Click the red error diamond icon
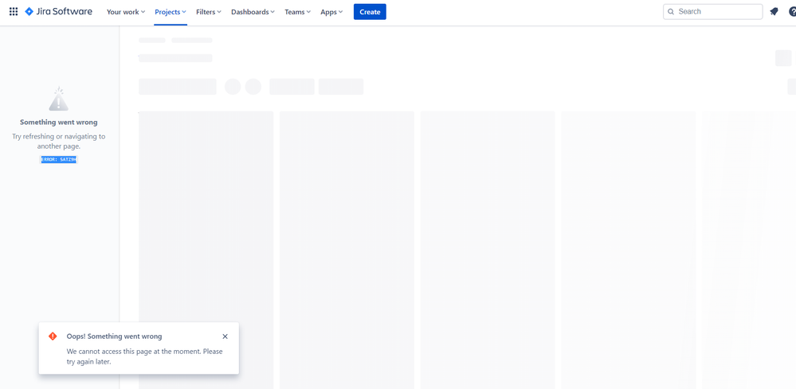This screenshot has height=389, width=796. coord(53,336)
